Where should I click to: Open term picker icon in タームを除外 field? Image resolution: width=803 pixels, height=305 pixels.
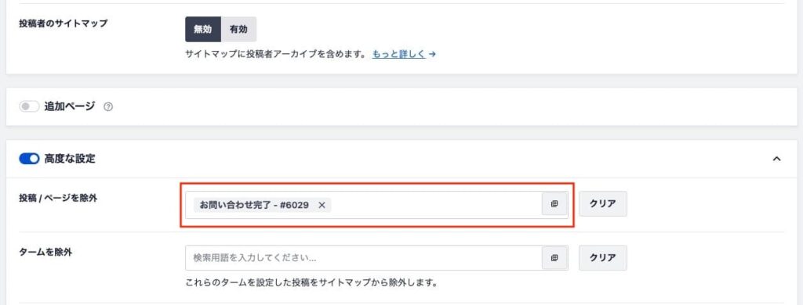point(554,258)
